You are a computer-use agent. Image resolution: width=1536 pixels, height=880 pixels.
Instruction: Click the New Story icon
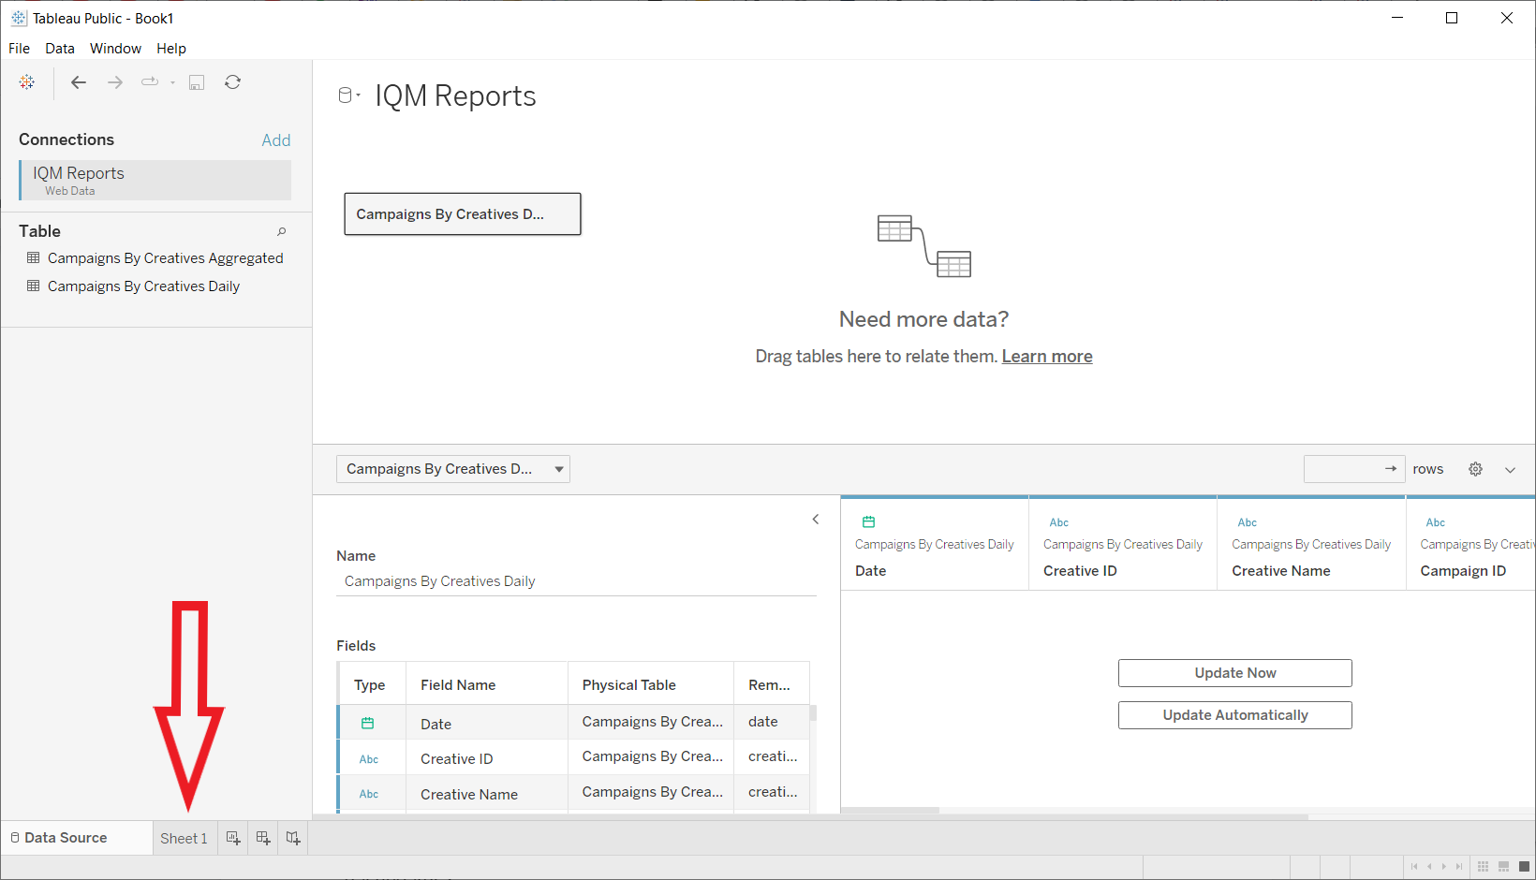(293, 838)
